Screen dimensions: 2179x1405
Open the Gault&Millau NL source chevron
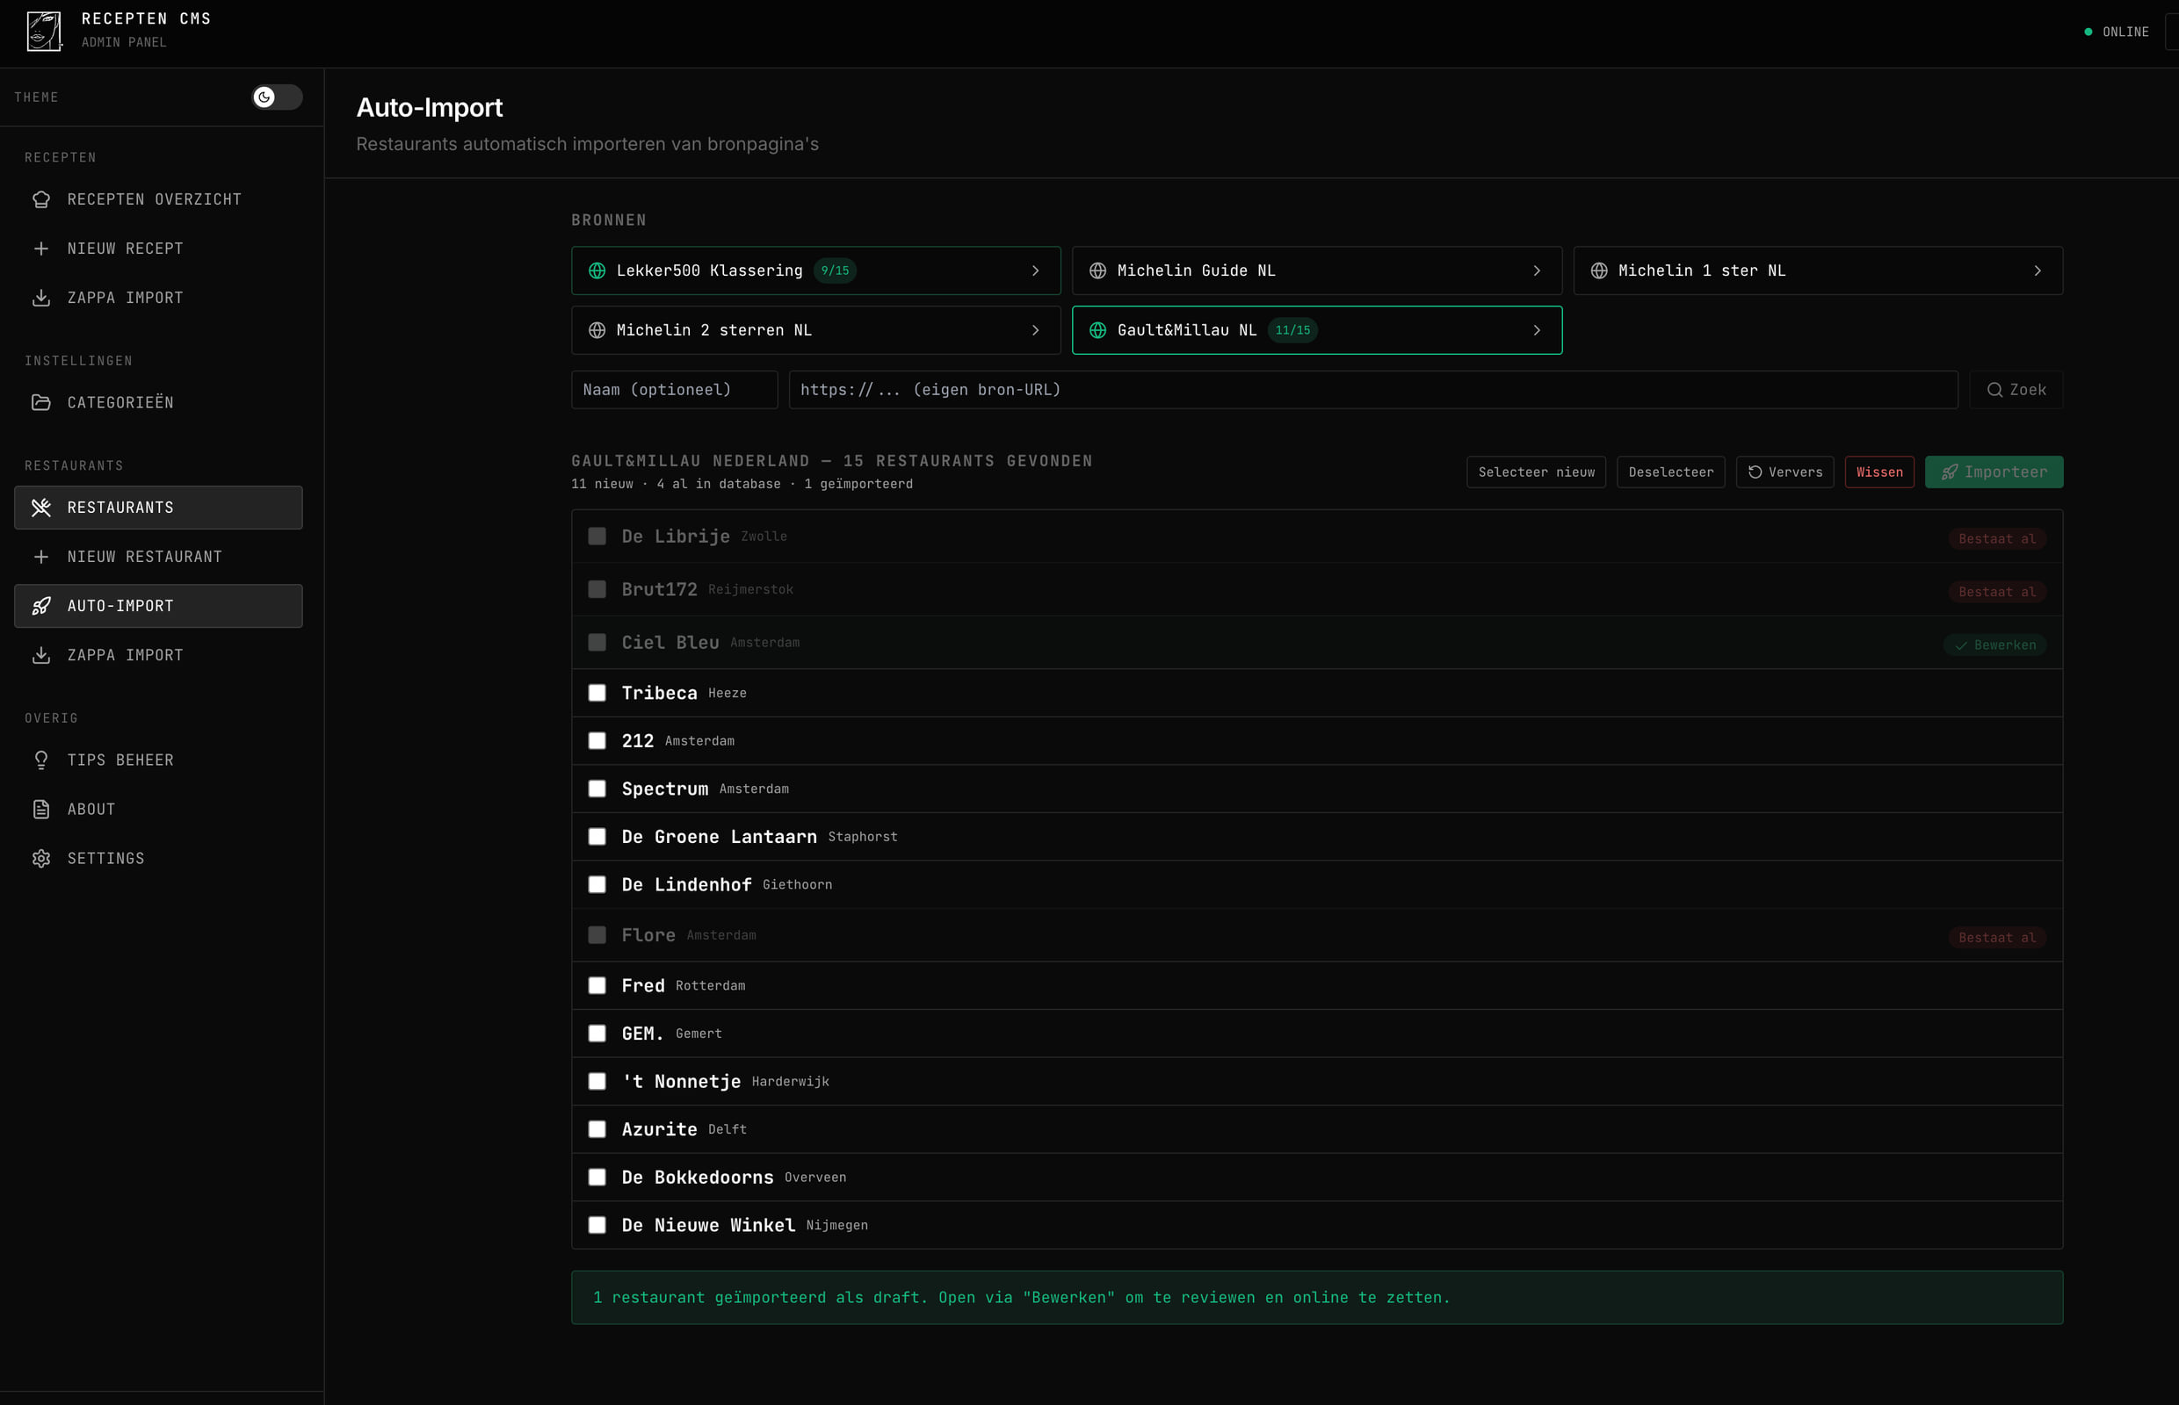pyautogui.click(x=1537, y=330)
